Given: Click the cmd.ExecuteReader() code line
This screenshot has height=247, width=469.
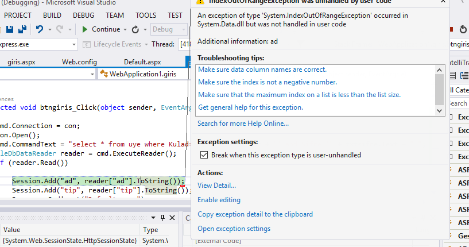Looking at the screenshot, I should [x=88, y=153].
